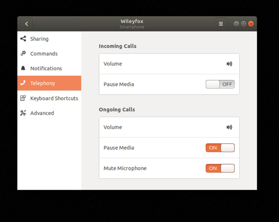This screenshot has height=222, width=279.
Task: Select the Sharing label in the sidebar
Action: [39, 39]
